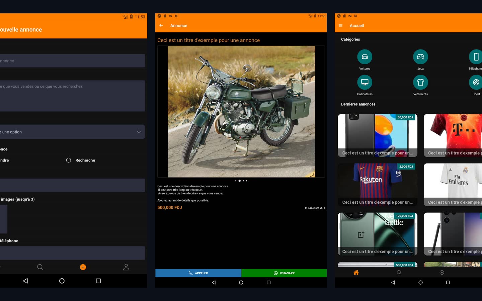Click the description text area about what you sell
Viewport: 482px width, 301px height.
(x=72, y=96)
